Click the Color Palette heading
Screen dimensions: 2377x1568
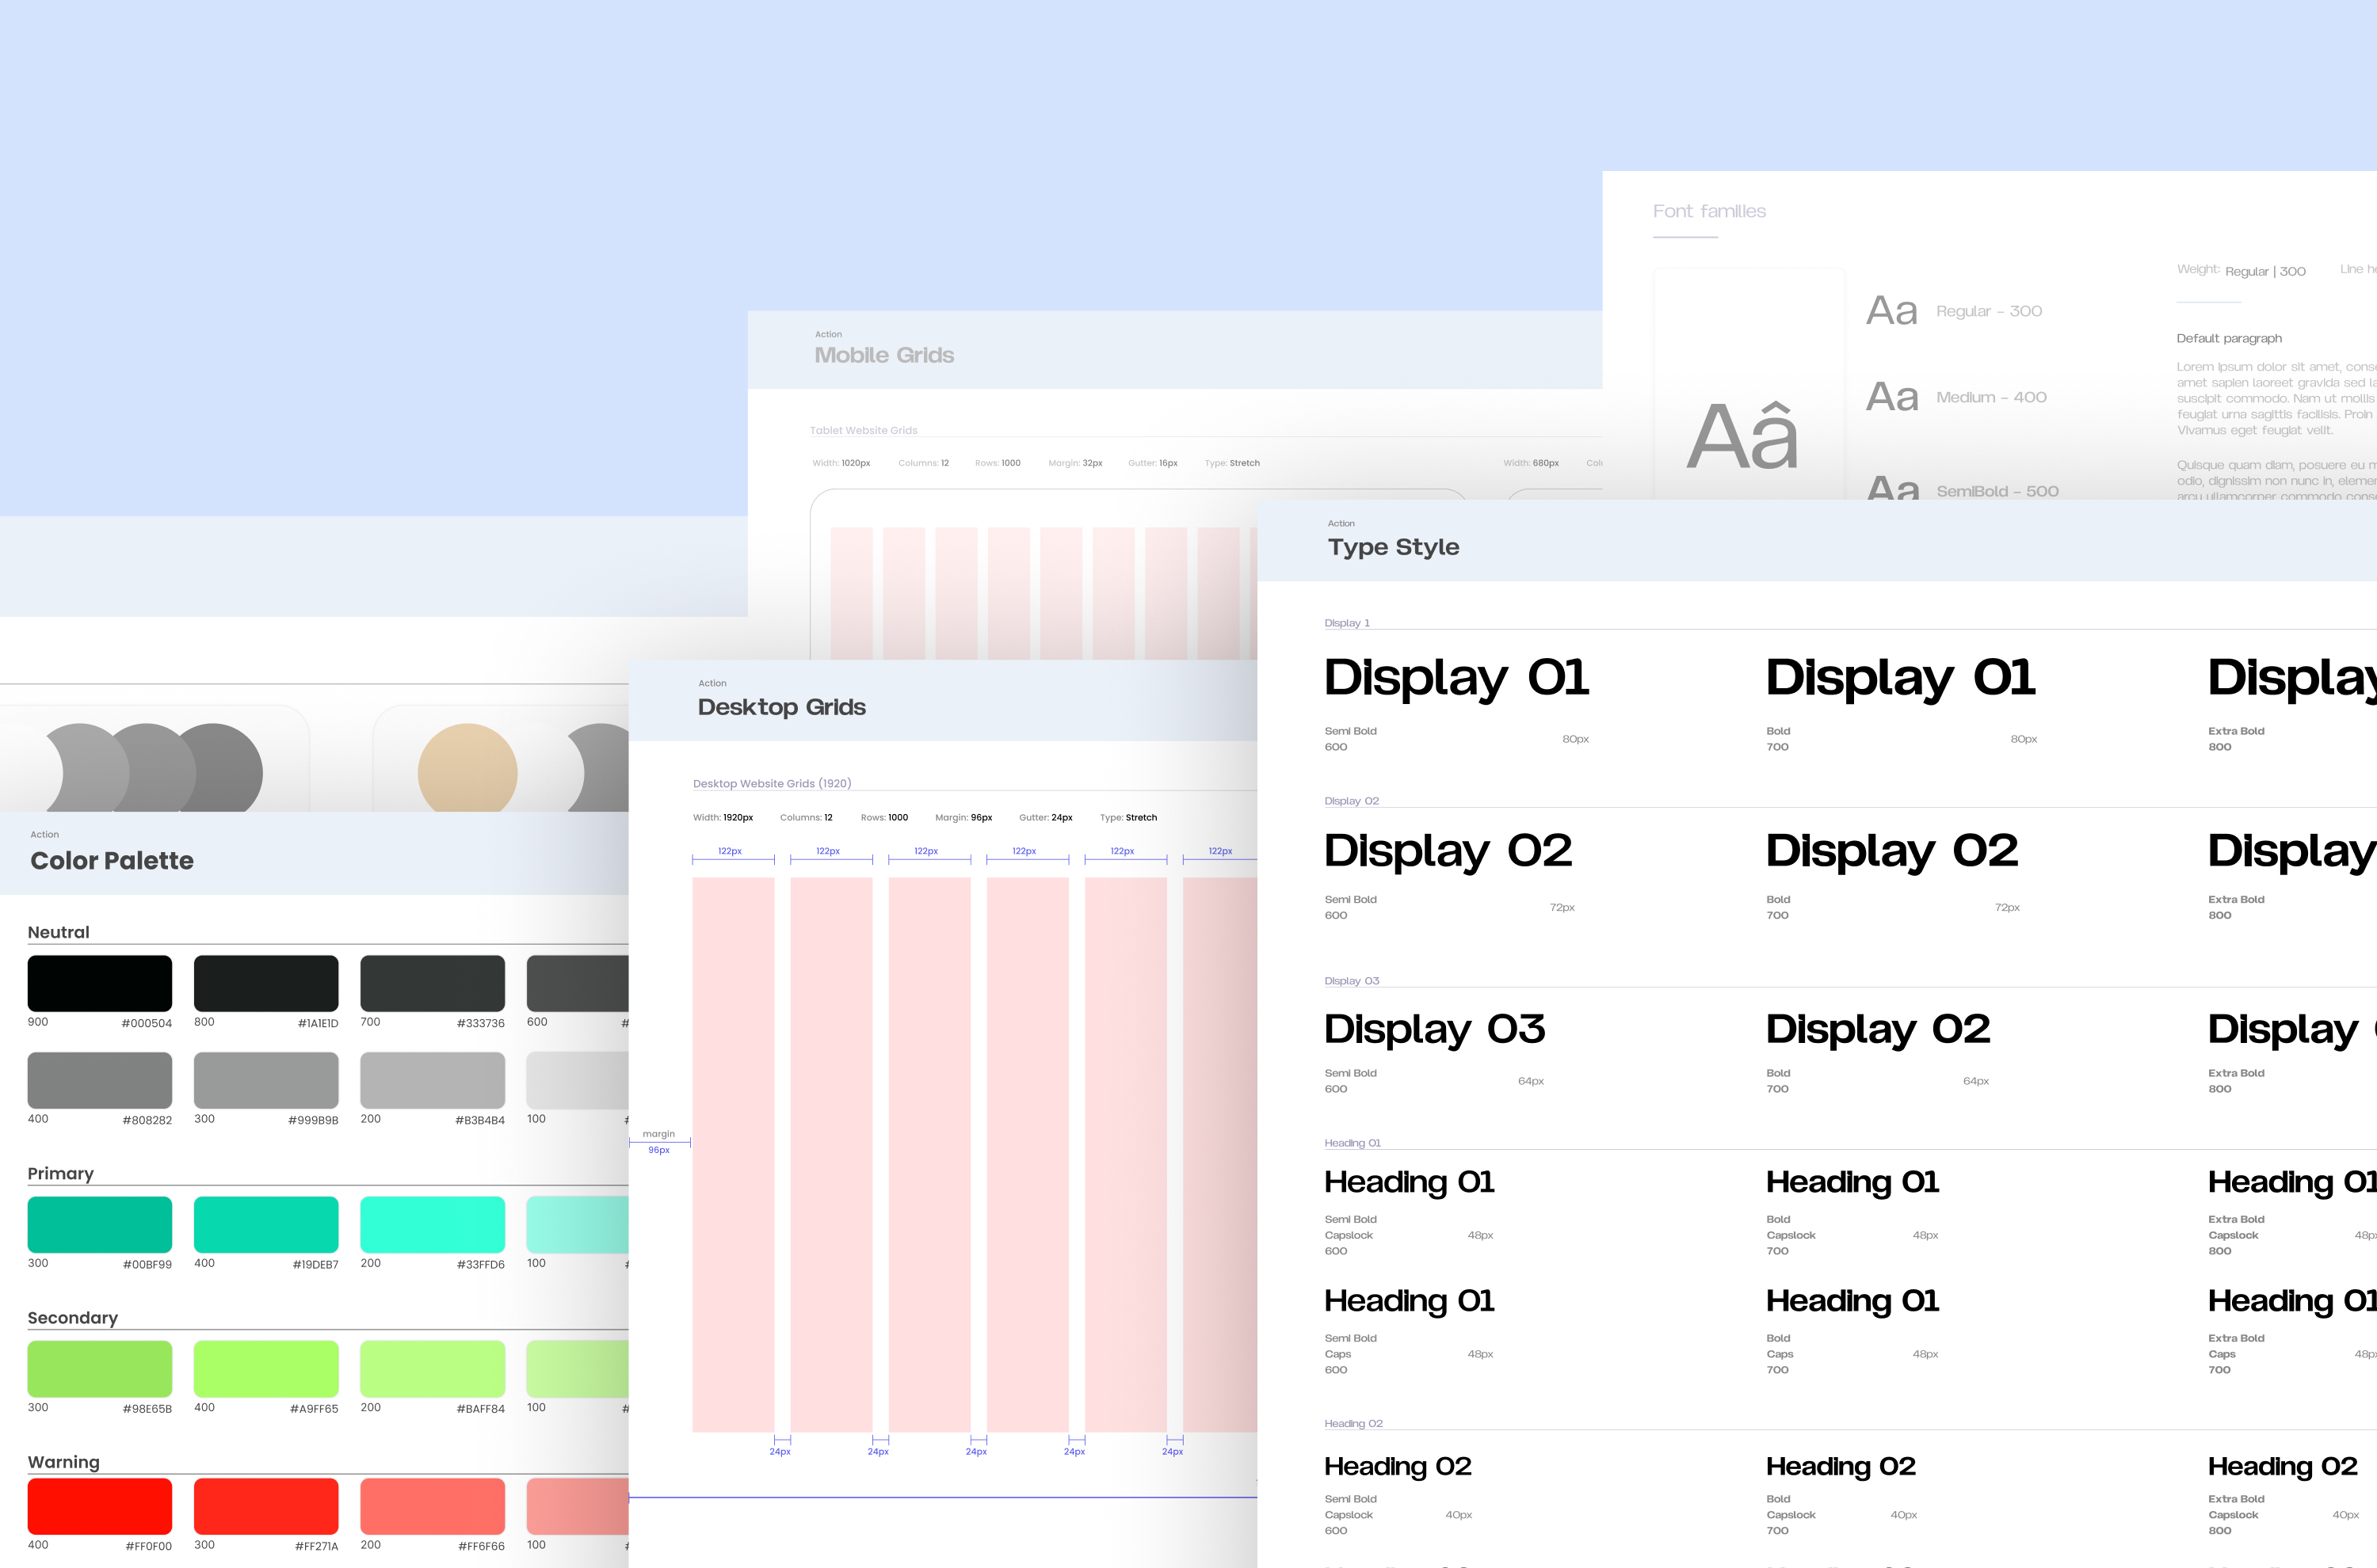click(x=112, y=860)
